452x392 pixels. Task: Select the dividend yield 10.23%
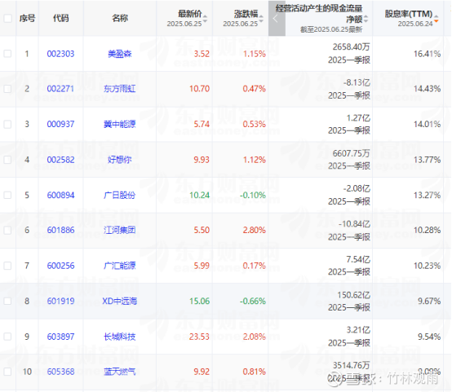(x=427, y=266)
